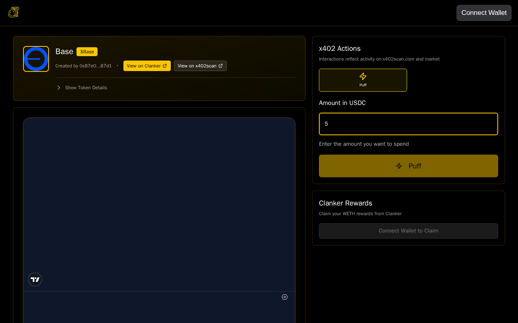Open View on x402scan link

(x=200, y=66)
